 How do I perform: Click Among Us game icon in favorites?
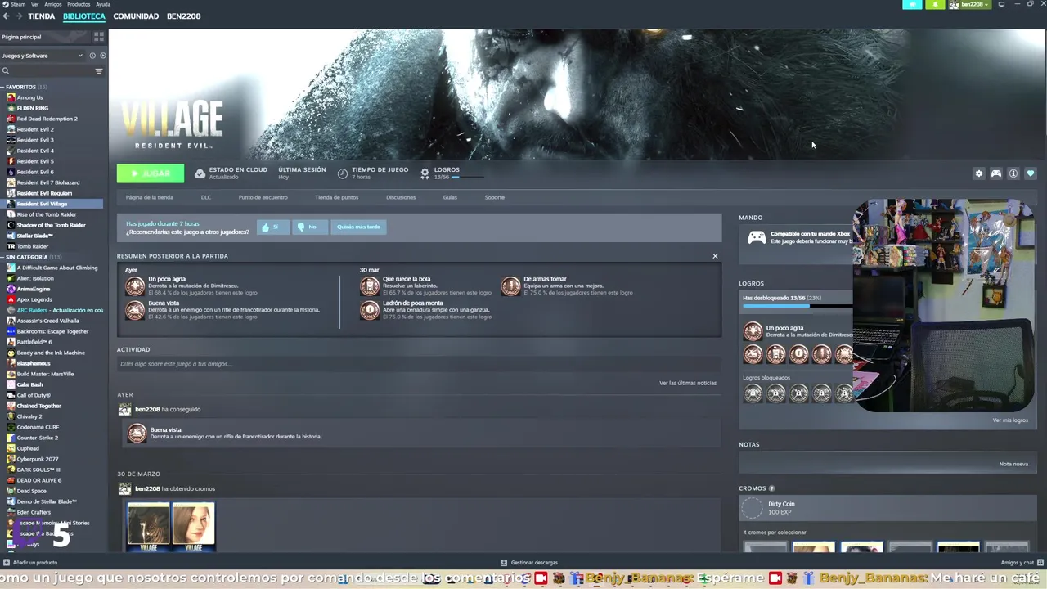pos(11,97)
